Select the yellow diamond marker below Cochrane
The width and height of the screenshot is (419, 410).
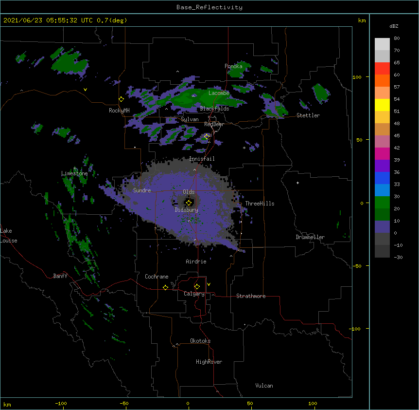coord(165,287)
